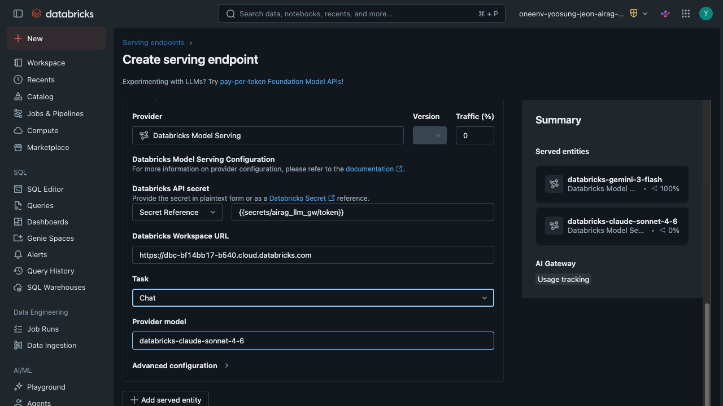Open Marketplace in the sidebar
Viewport: 723px width, 406px height.
click(56, 147)
